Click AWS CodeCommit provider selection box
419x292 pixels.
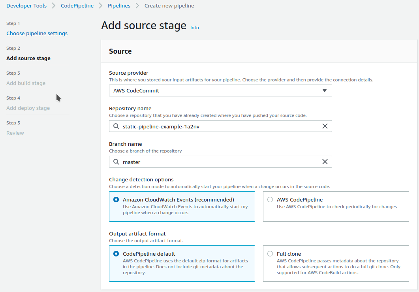(x=220, y=90)
